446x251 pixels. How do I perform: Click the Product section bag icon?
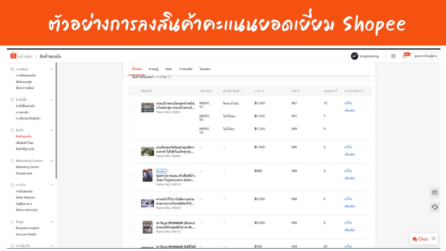[12, 130]
